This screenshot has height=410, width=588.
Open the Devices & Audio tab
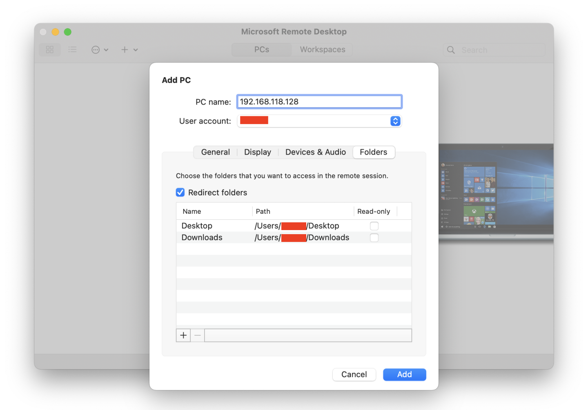316,152
